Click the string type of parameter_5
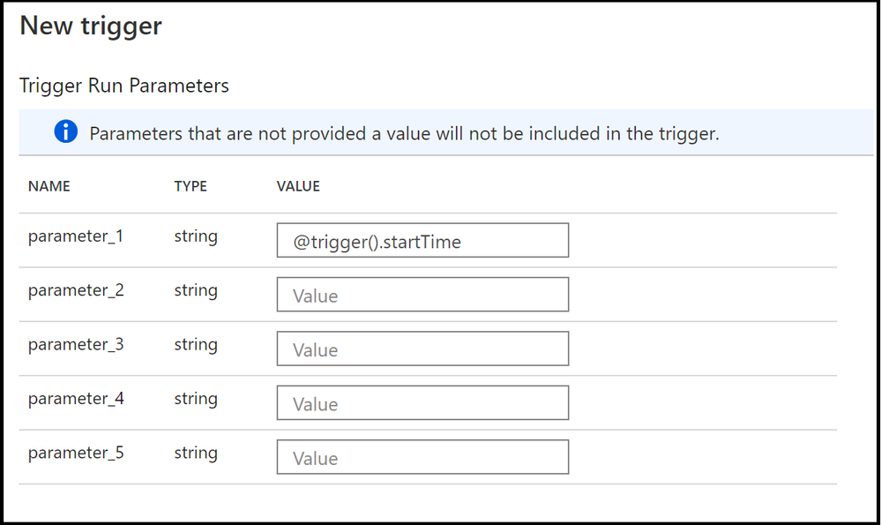The image size is (881, 525). pyautogui.click(x=196, y=453)
